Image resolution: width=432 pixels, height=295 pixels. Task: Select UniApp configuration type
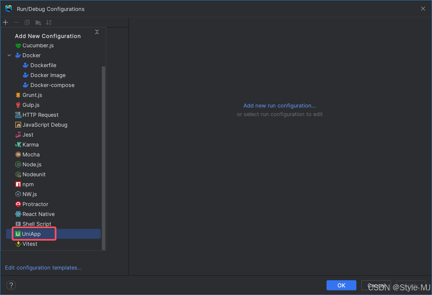click(53, 234)
